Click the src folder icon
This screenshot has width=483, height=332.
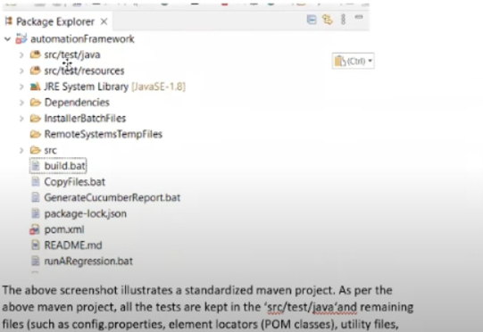[x=35, y=150]
